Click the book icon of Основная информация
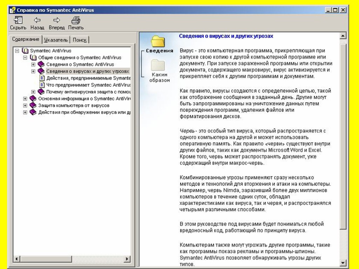 [33, 98]
